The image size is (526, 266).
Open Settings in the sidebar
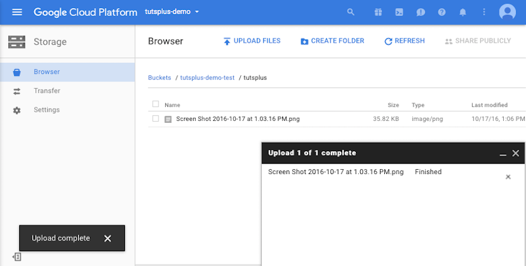coord(67,110)
